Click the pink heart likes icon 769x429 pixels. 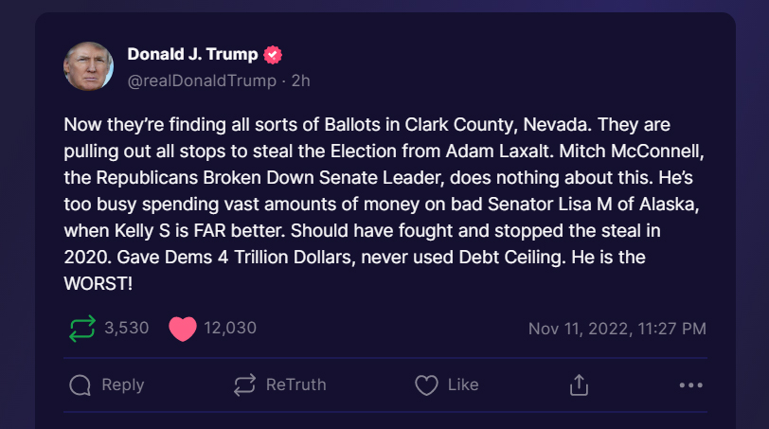click(182, 329)
